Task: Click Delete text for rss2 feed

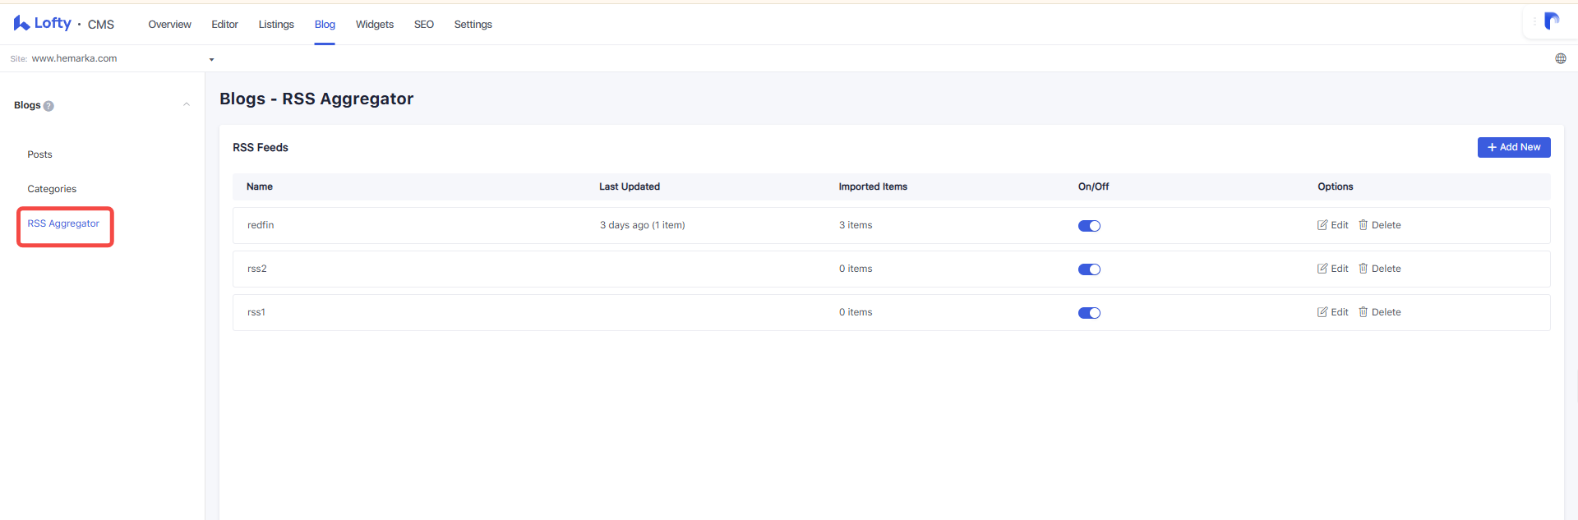Action: pyautogui.click(x=1387, y=269)
